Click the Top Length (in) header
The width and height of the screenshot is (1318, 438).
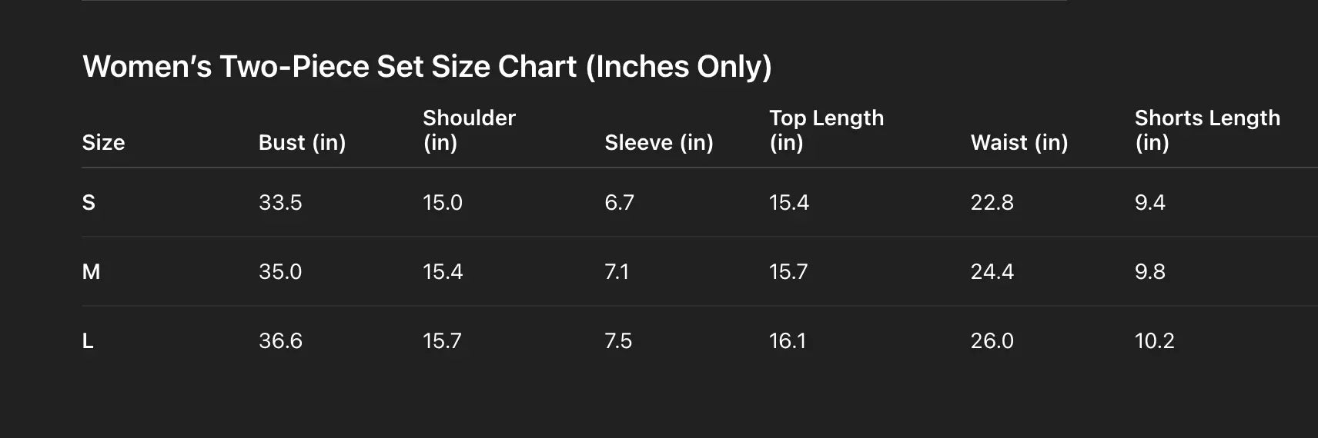(x=826, y=130)
